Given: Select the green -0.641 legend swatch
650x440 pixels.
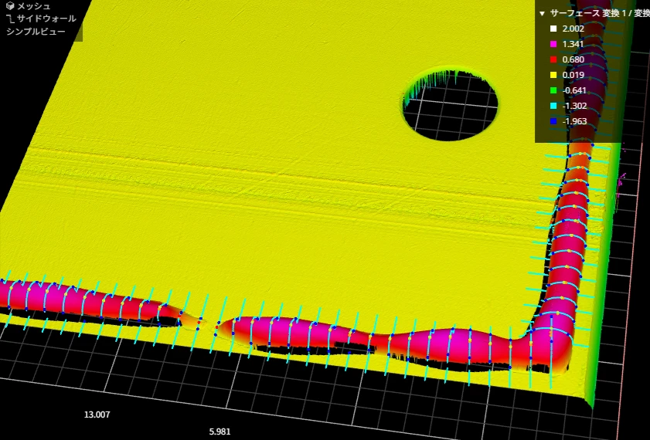Looking at the screenshot, I should [553, 90].
